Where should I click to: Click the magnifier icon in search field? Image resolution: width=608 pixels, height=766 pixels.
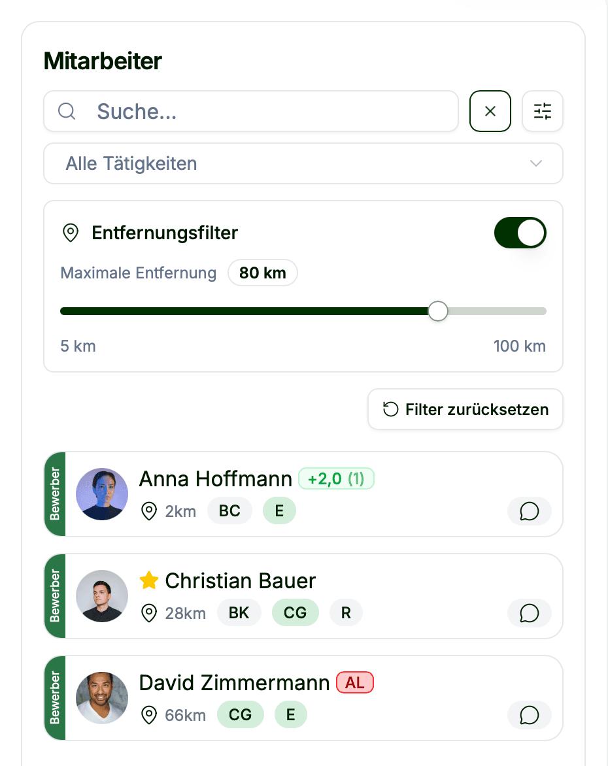click(67, 111)
